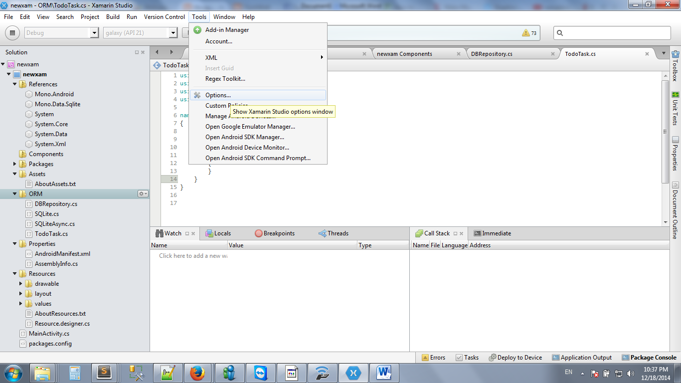Open the Build menu

tap(113, 17)
